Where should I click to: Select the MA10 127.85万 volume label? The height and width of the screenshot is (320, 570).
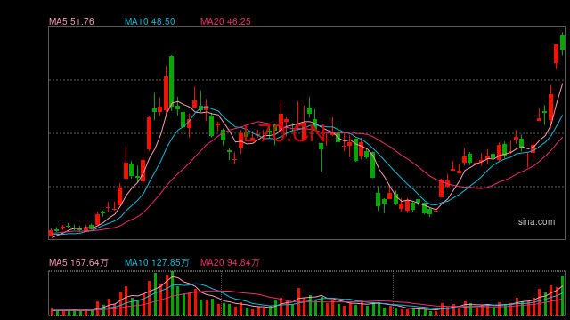(x=157, y=262)
